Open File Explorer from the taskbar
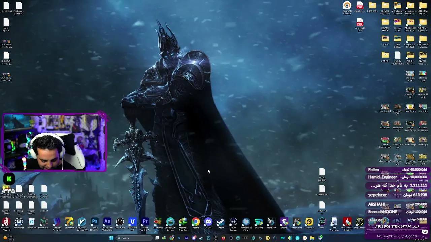The height and width of the screenshot is (242, 431). 312,238
